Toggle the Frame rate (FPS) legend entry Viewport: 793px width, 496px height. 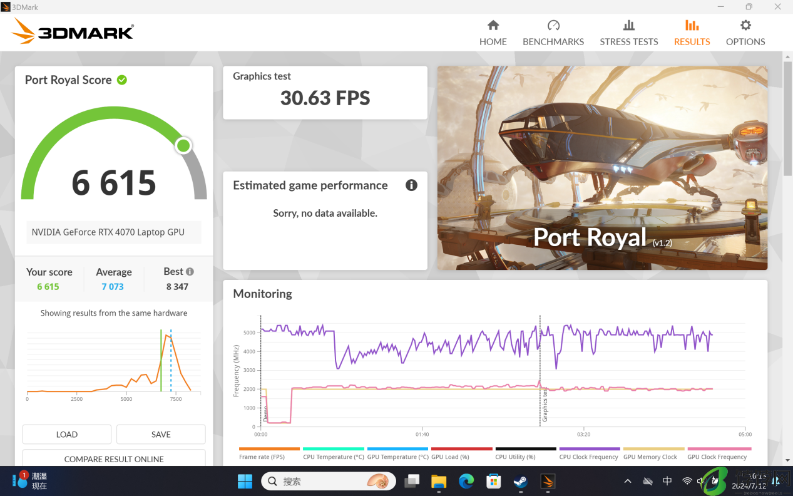coord(270,453)
